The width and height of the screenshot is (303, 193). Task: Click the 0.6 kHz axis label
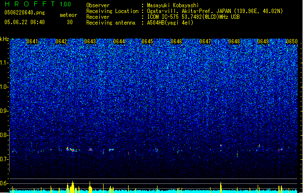[4, 183]
